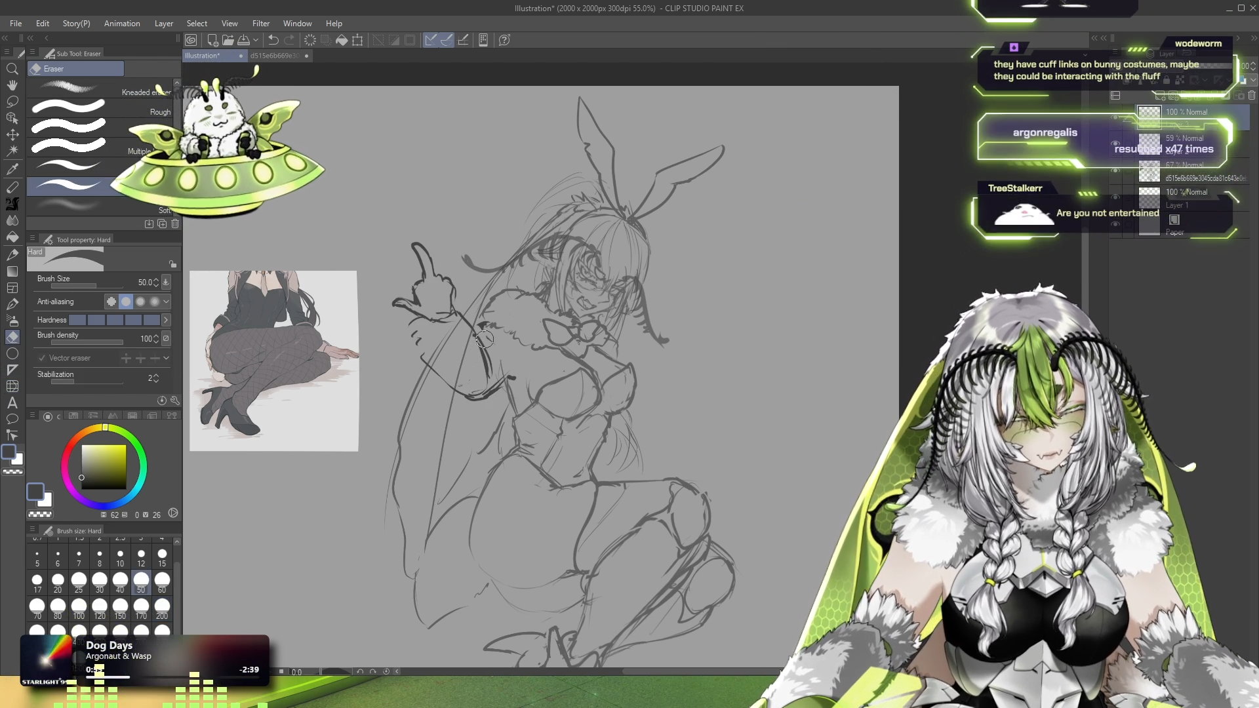
Task: Select the Move layer tool
Action: [x=12, y=134]
